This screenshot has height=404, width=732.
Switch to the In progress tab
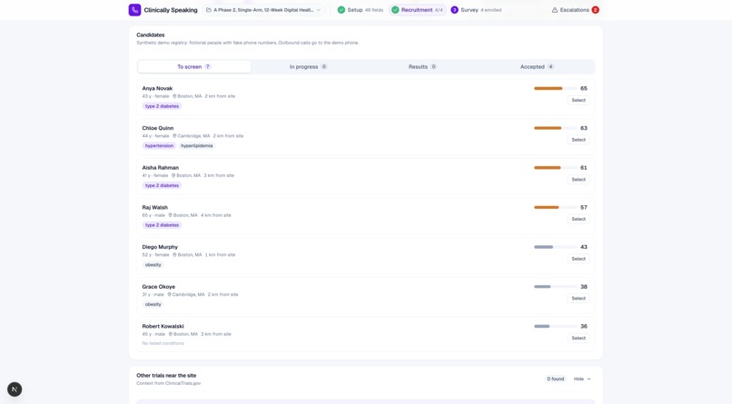click(308, 66)
